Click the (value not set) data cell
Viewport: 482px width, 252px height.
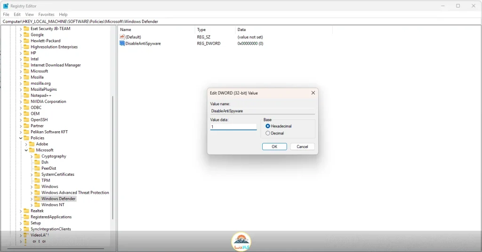coord(250,37)
